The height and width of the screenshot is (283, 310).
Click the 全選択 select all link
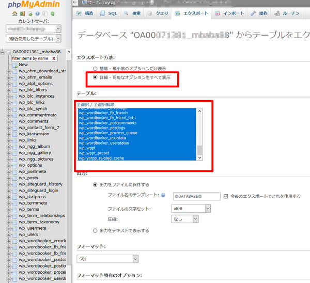point(83,104)
